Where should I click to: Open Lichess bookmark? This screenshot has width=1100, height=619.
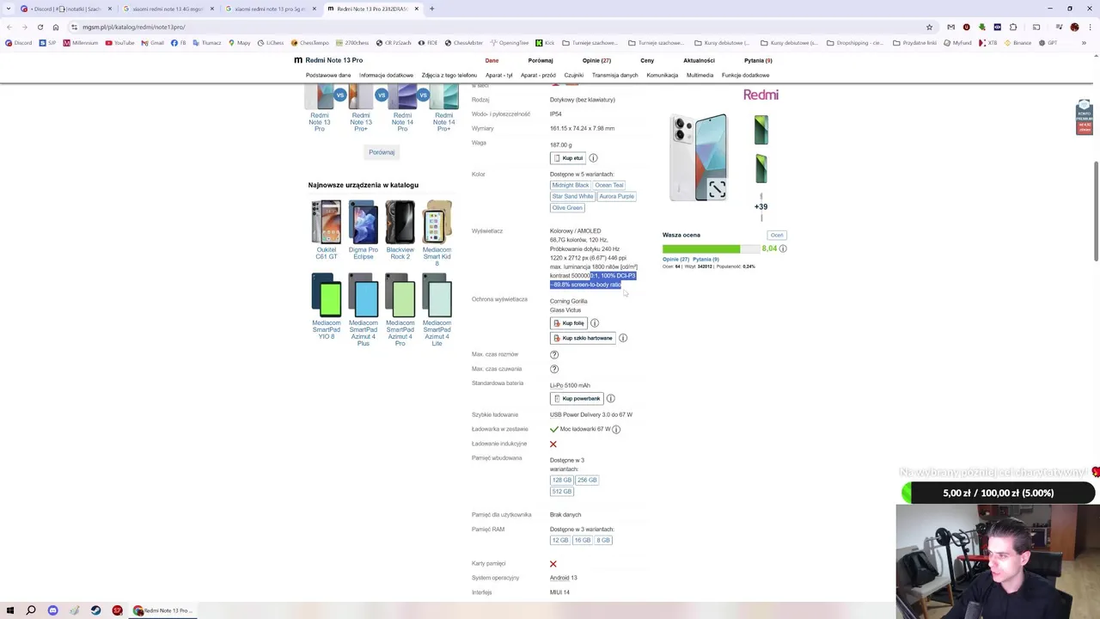(271, 43)
